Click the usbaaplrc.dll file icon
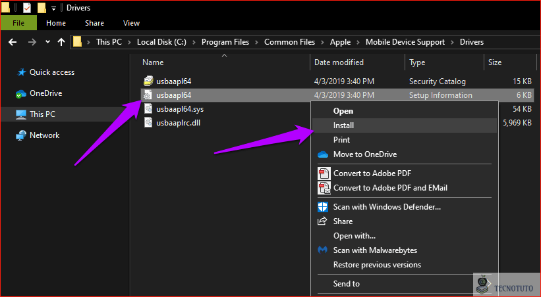This screenshot has height=297, width=541. tap(148, 123)
